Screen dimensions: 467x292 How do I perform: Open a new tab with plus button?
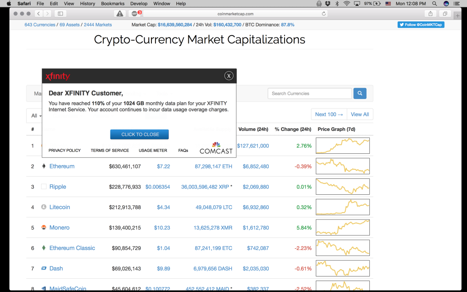pos(458,16)
